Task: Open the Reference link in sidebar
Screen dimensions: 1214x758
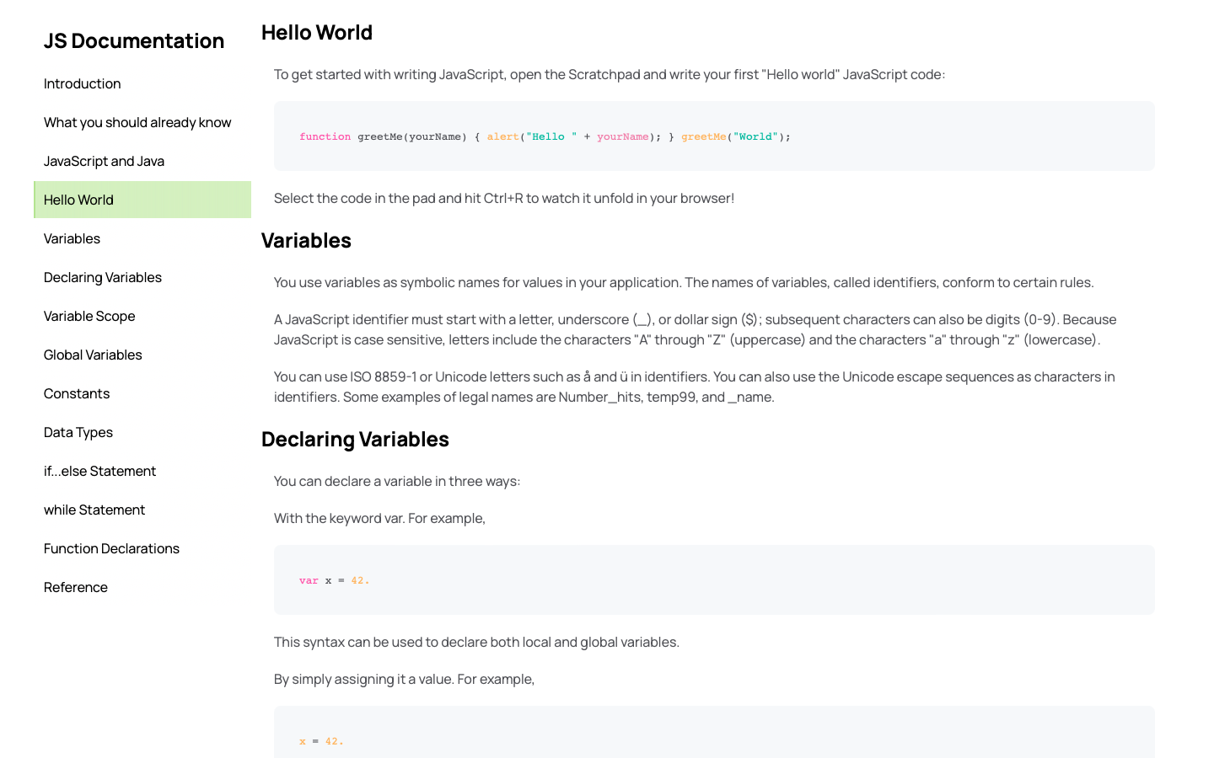Action: 76,587
